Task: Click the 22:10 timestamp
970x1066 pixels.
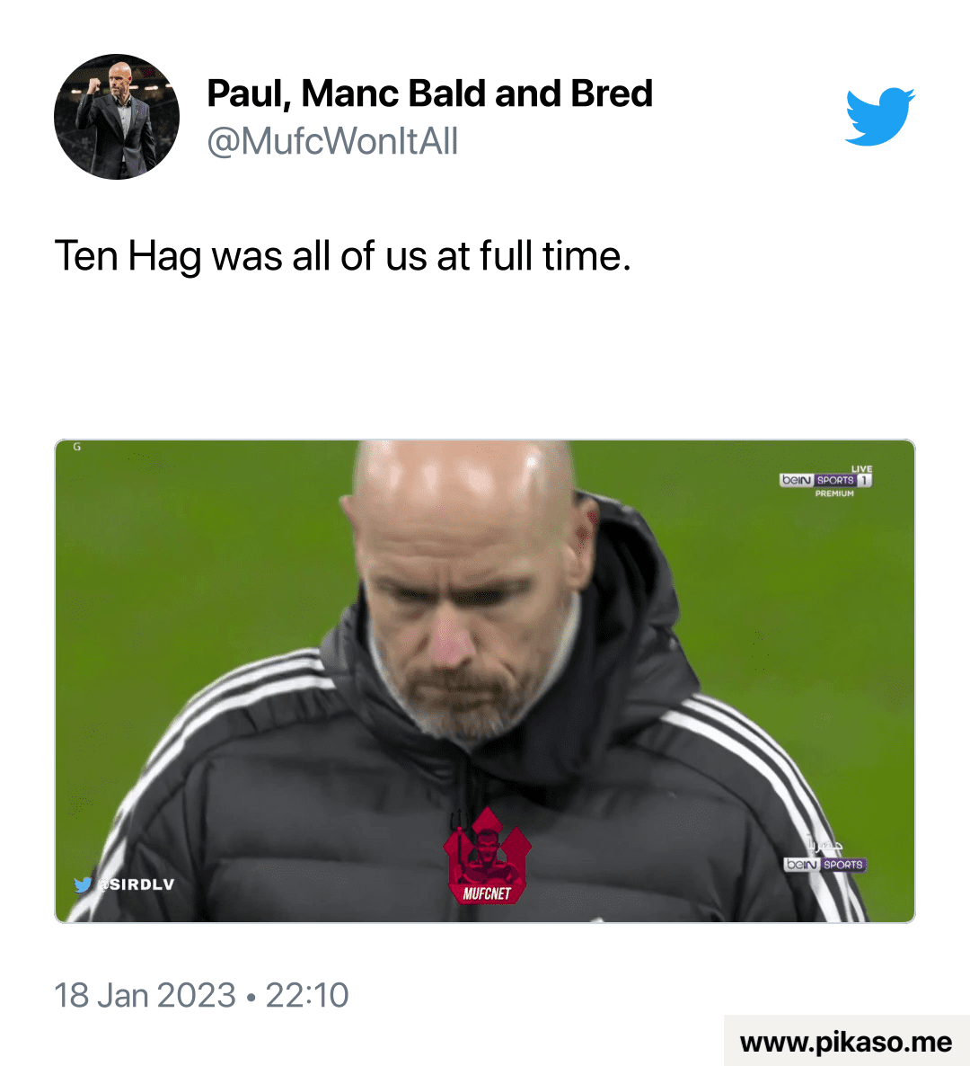Action: tap(307, 995)
